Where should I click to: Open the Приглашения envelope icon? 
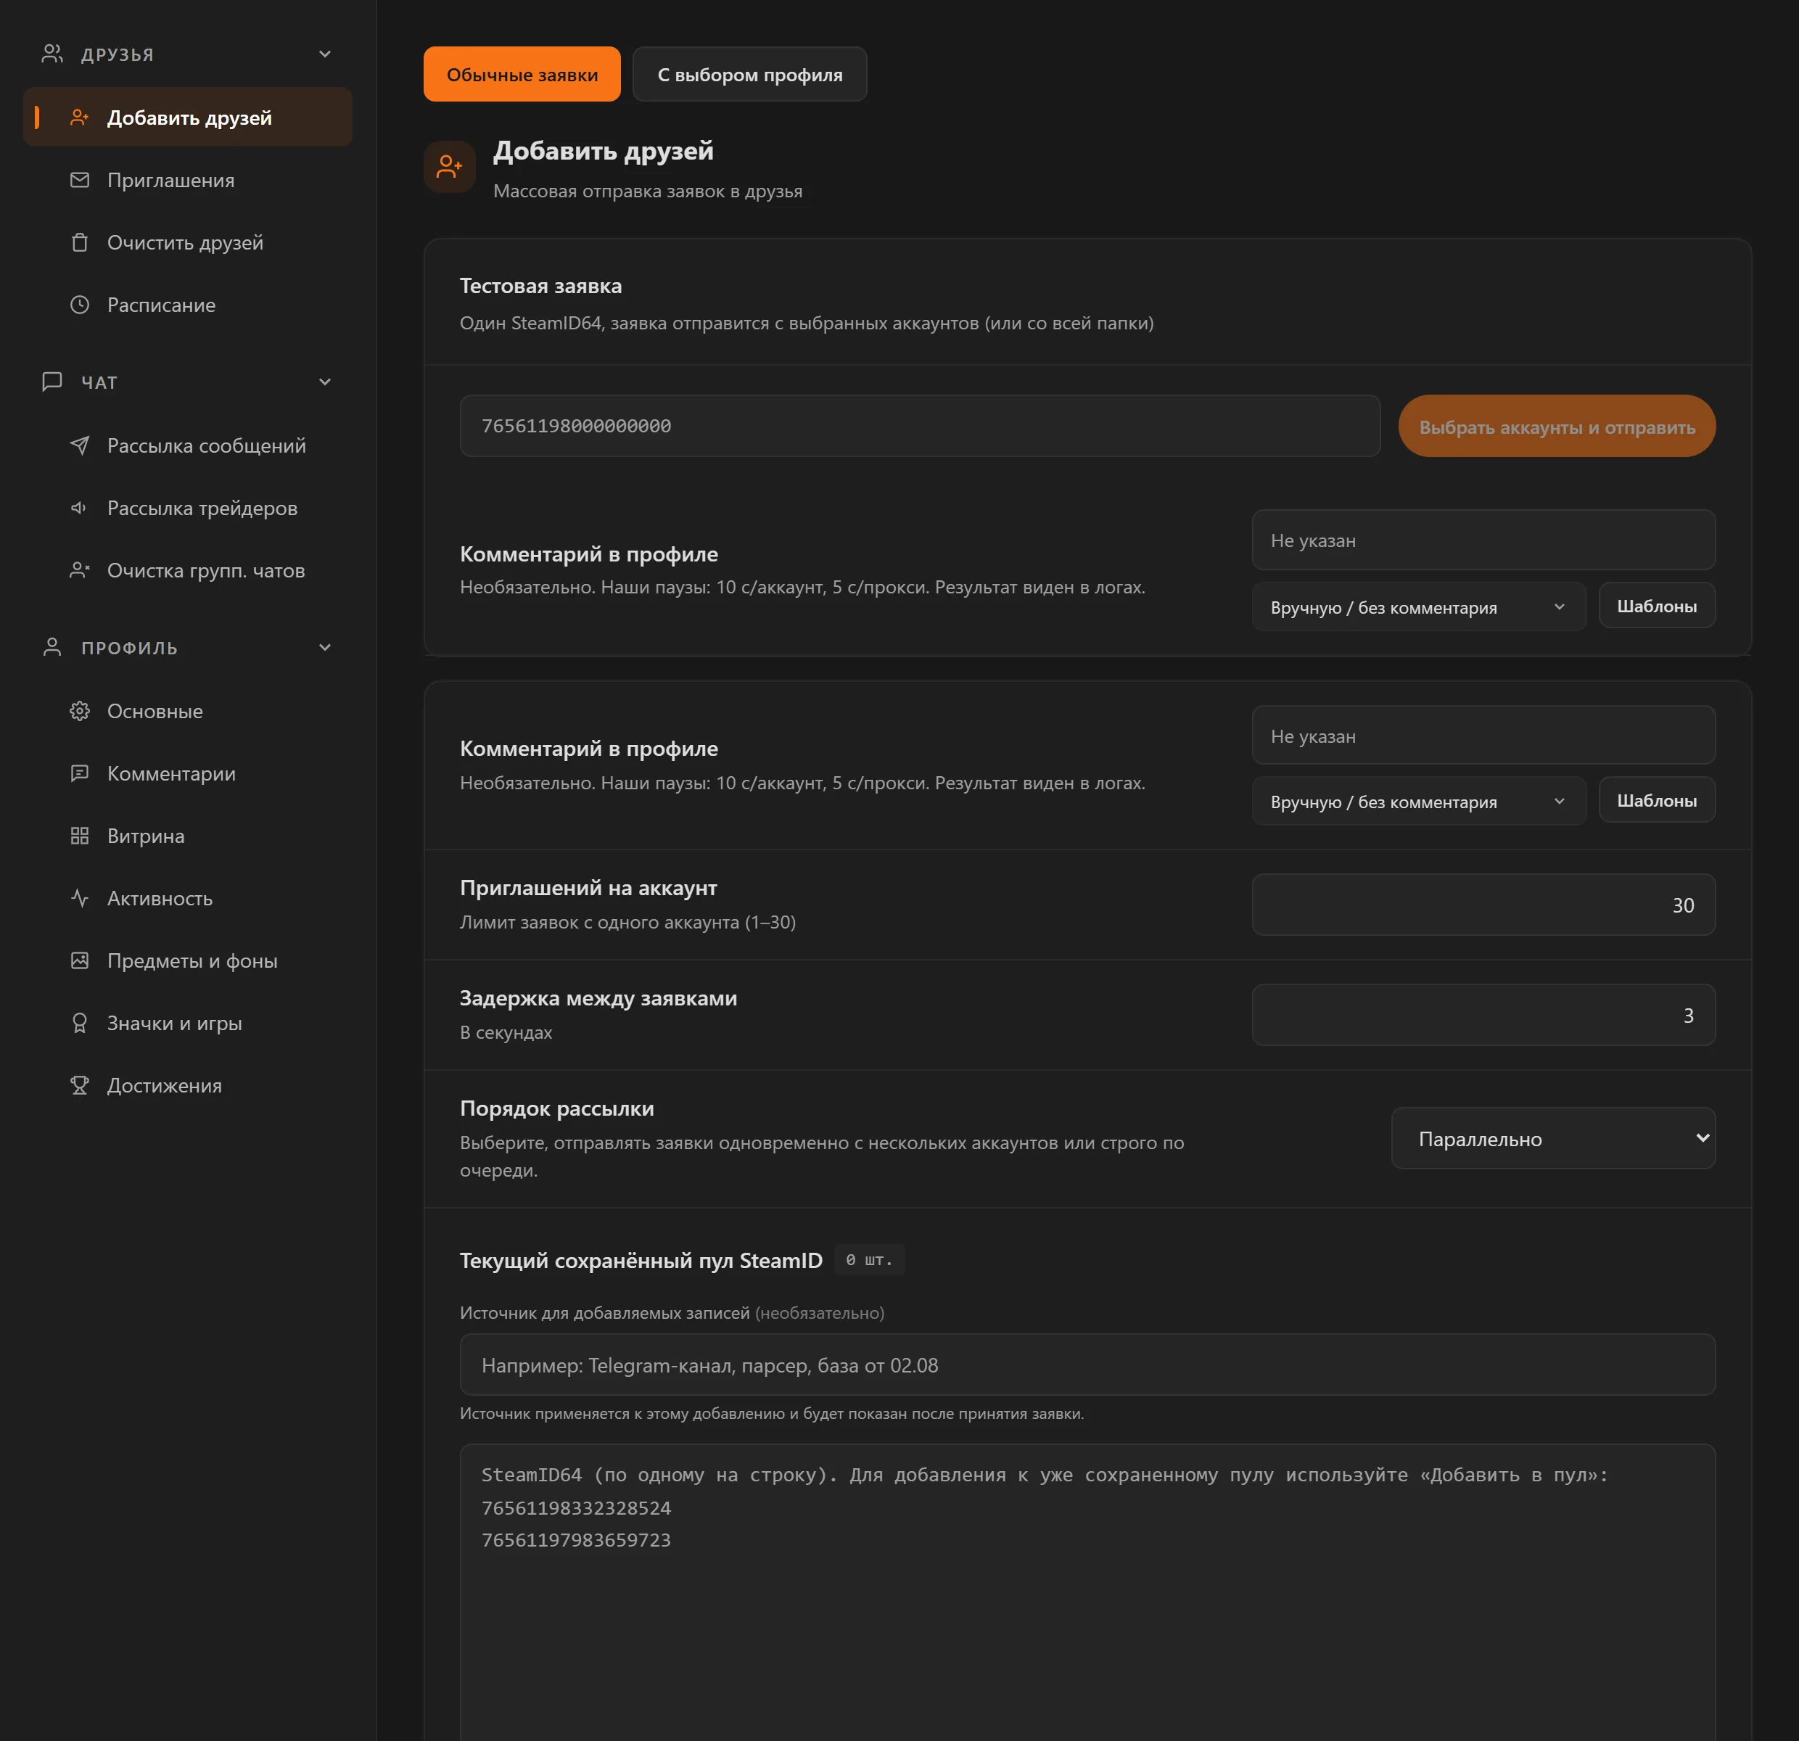click(80, 180)
